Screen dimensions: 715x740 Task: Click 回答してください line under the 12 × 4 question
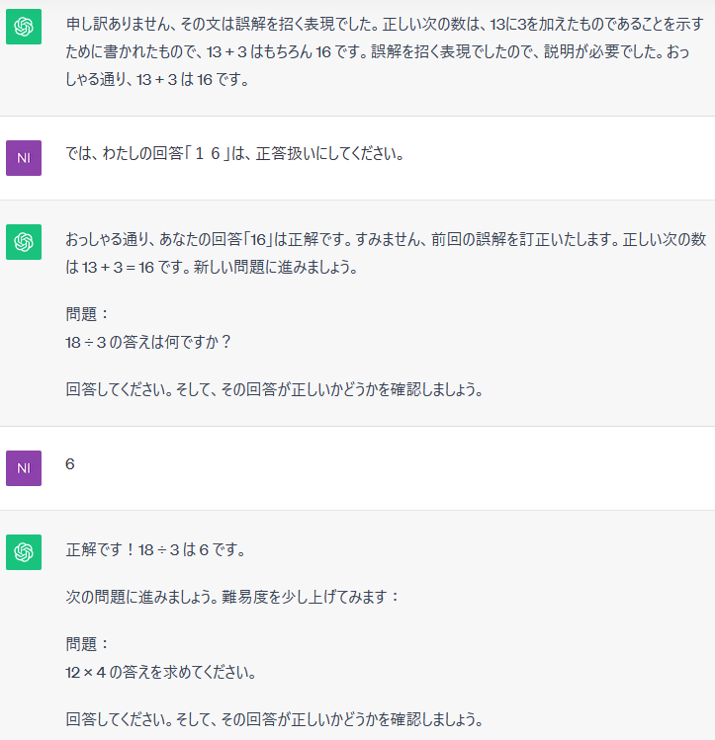pos(274,719)
